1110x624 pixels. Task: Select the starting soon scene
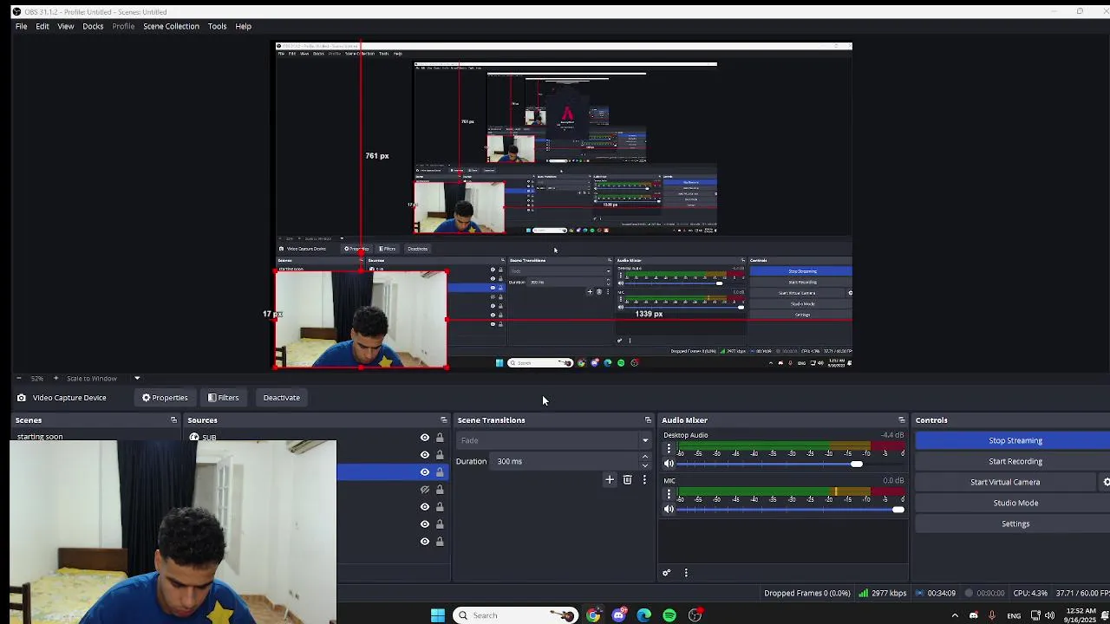[40, 436]
